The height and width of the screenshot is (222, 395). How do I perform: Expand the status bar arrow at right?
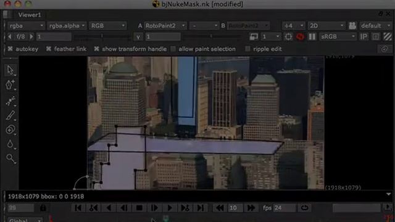[x=388, y=194]
